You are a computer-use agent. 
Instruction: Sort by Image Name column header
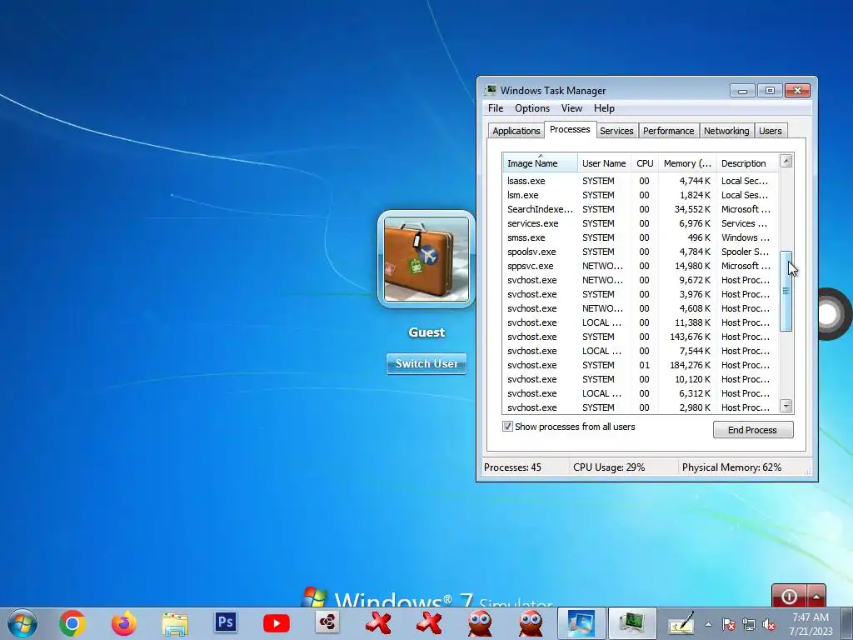point(540,163)
